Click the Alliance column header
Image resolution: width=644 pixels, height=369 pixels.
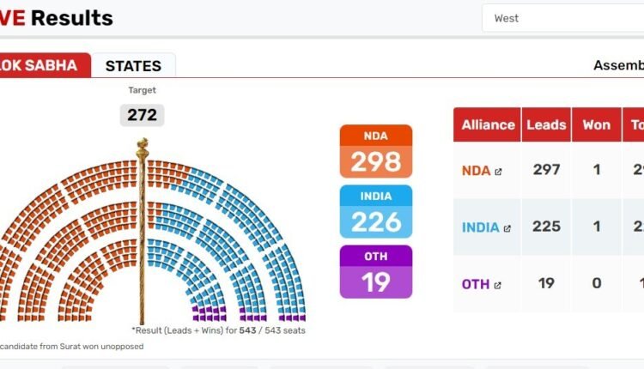(x=489, y=124)
